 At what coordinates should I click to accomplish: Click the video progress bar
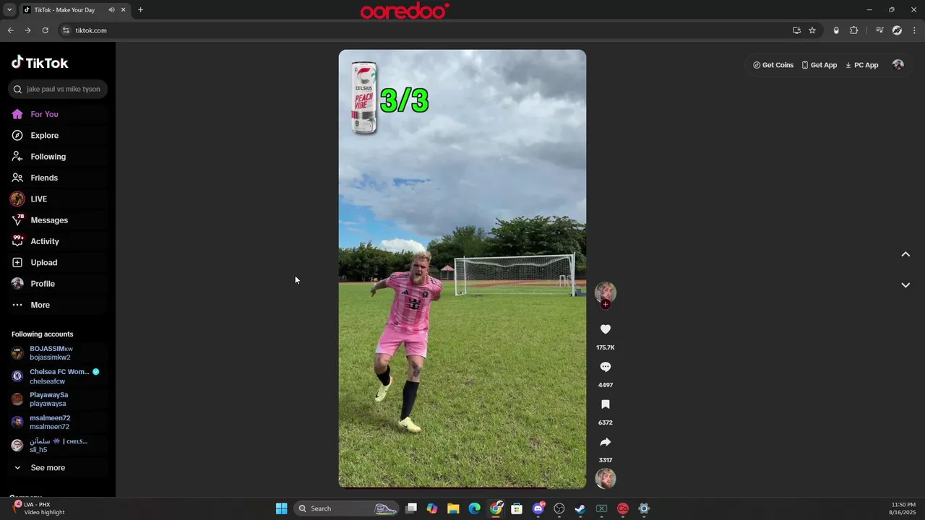pos(462,487)
